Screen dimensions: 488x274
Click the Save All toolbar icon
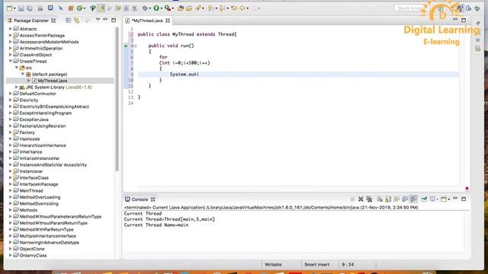tap(30, 8)
